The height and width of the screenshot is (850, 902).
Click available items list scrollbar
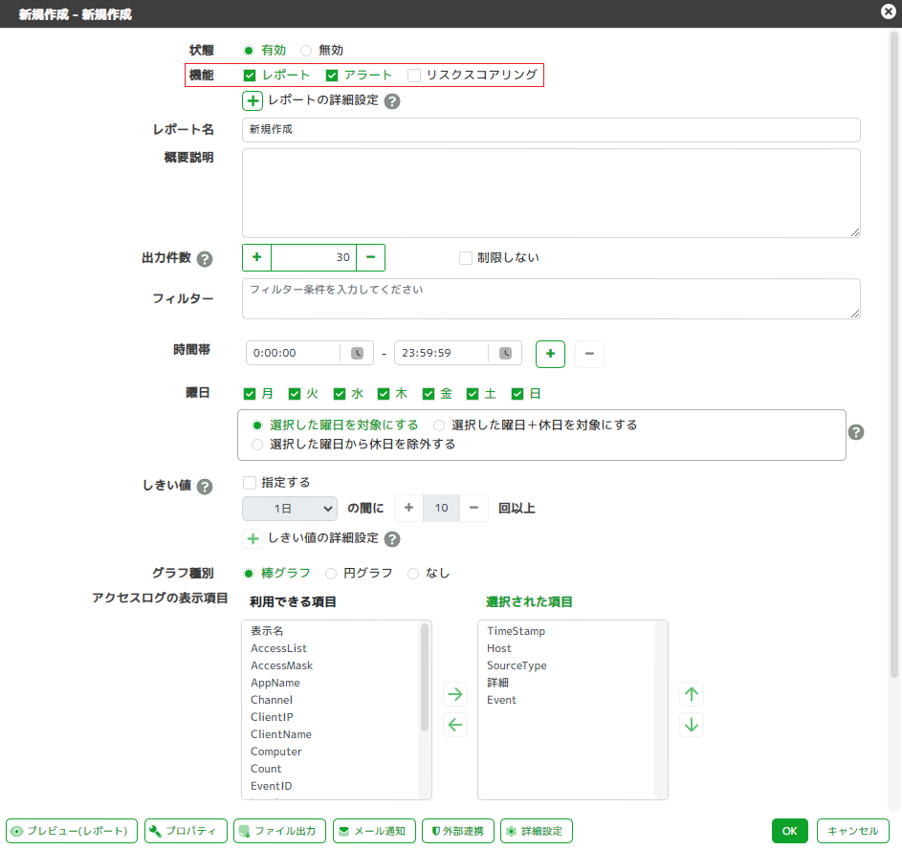coord(425,678)
